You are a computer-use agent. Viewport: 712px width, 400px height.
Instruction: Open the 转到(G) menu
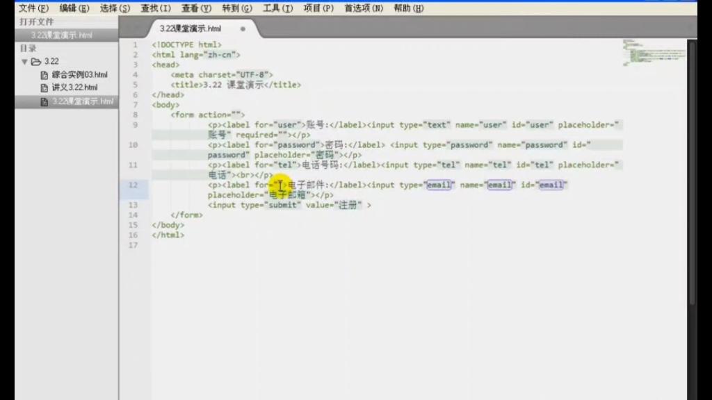237,8
